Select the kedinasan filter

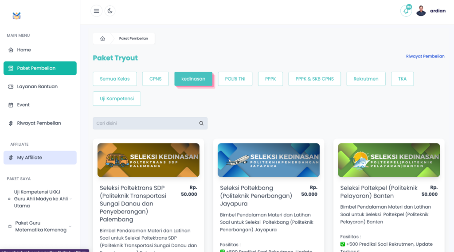[x=193, y=79]
